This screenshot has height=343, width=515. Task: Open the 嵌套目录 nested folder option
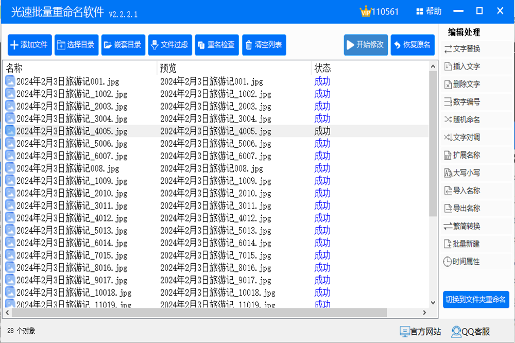pos(123,45)
